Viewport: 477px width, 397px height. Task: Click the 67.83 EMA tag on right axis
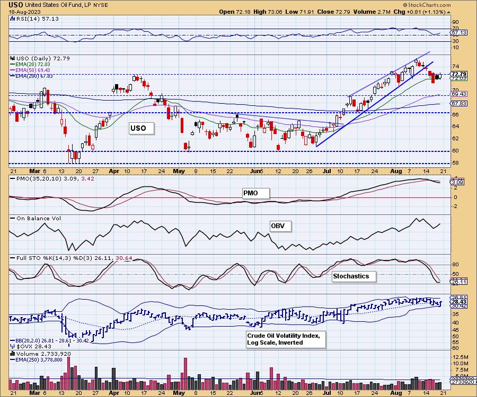(x=458, y=104)
